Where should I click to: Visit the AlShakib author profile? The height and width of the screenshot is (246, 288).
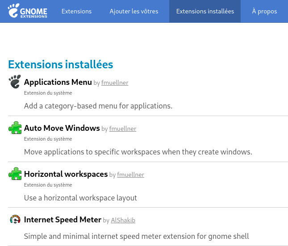[x=123, y=220]
